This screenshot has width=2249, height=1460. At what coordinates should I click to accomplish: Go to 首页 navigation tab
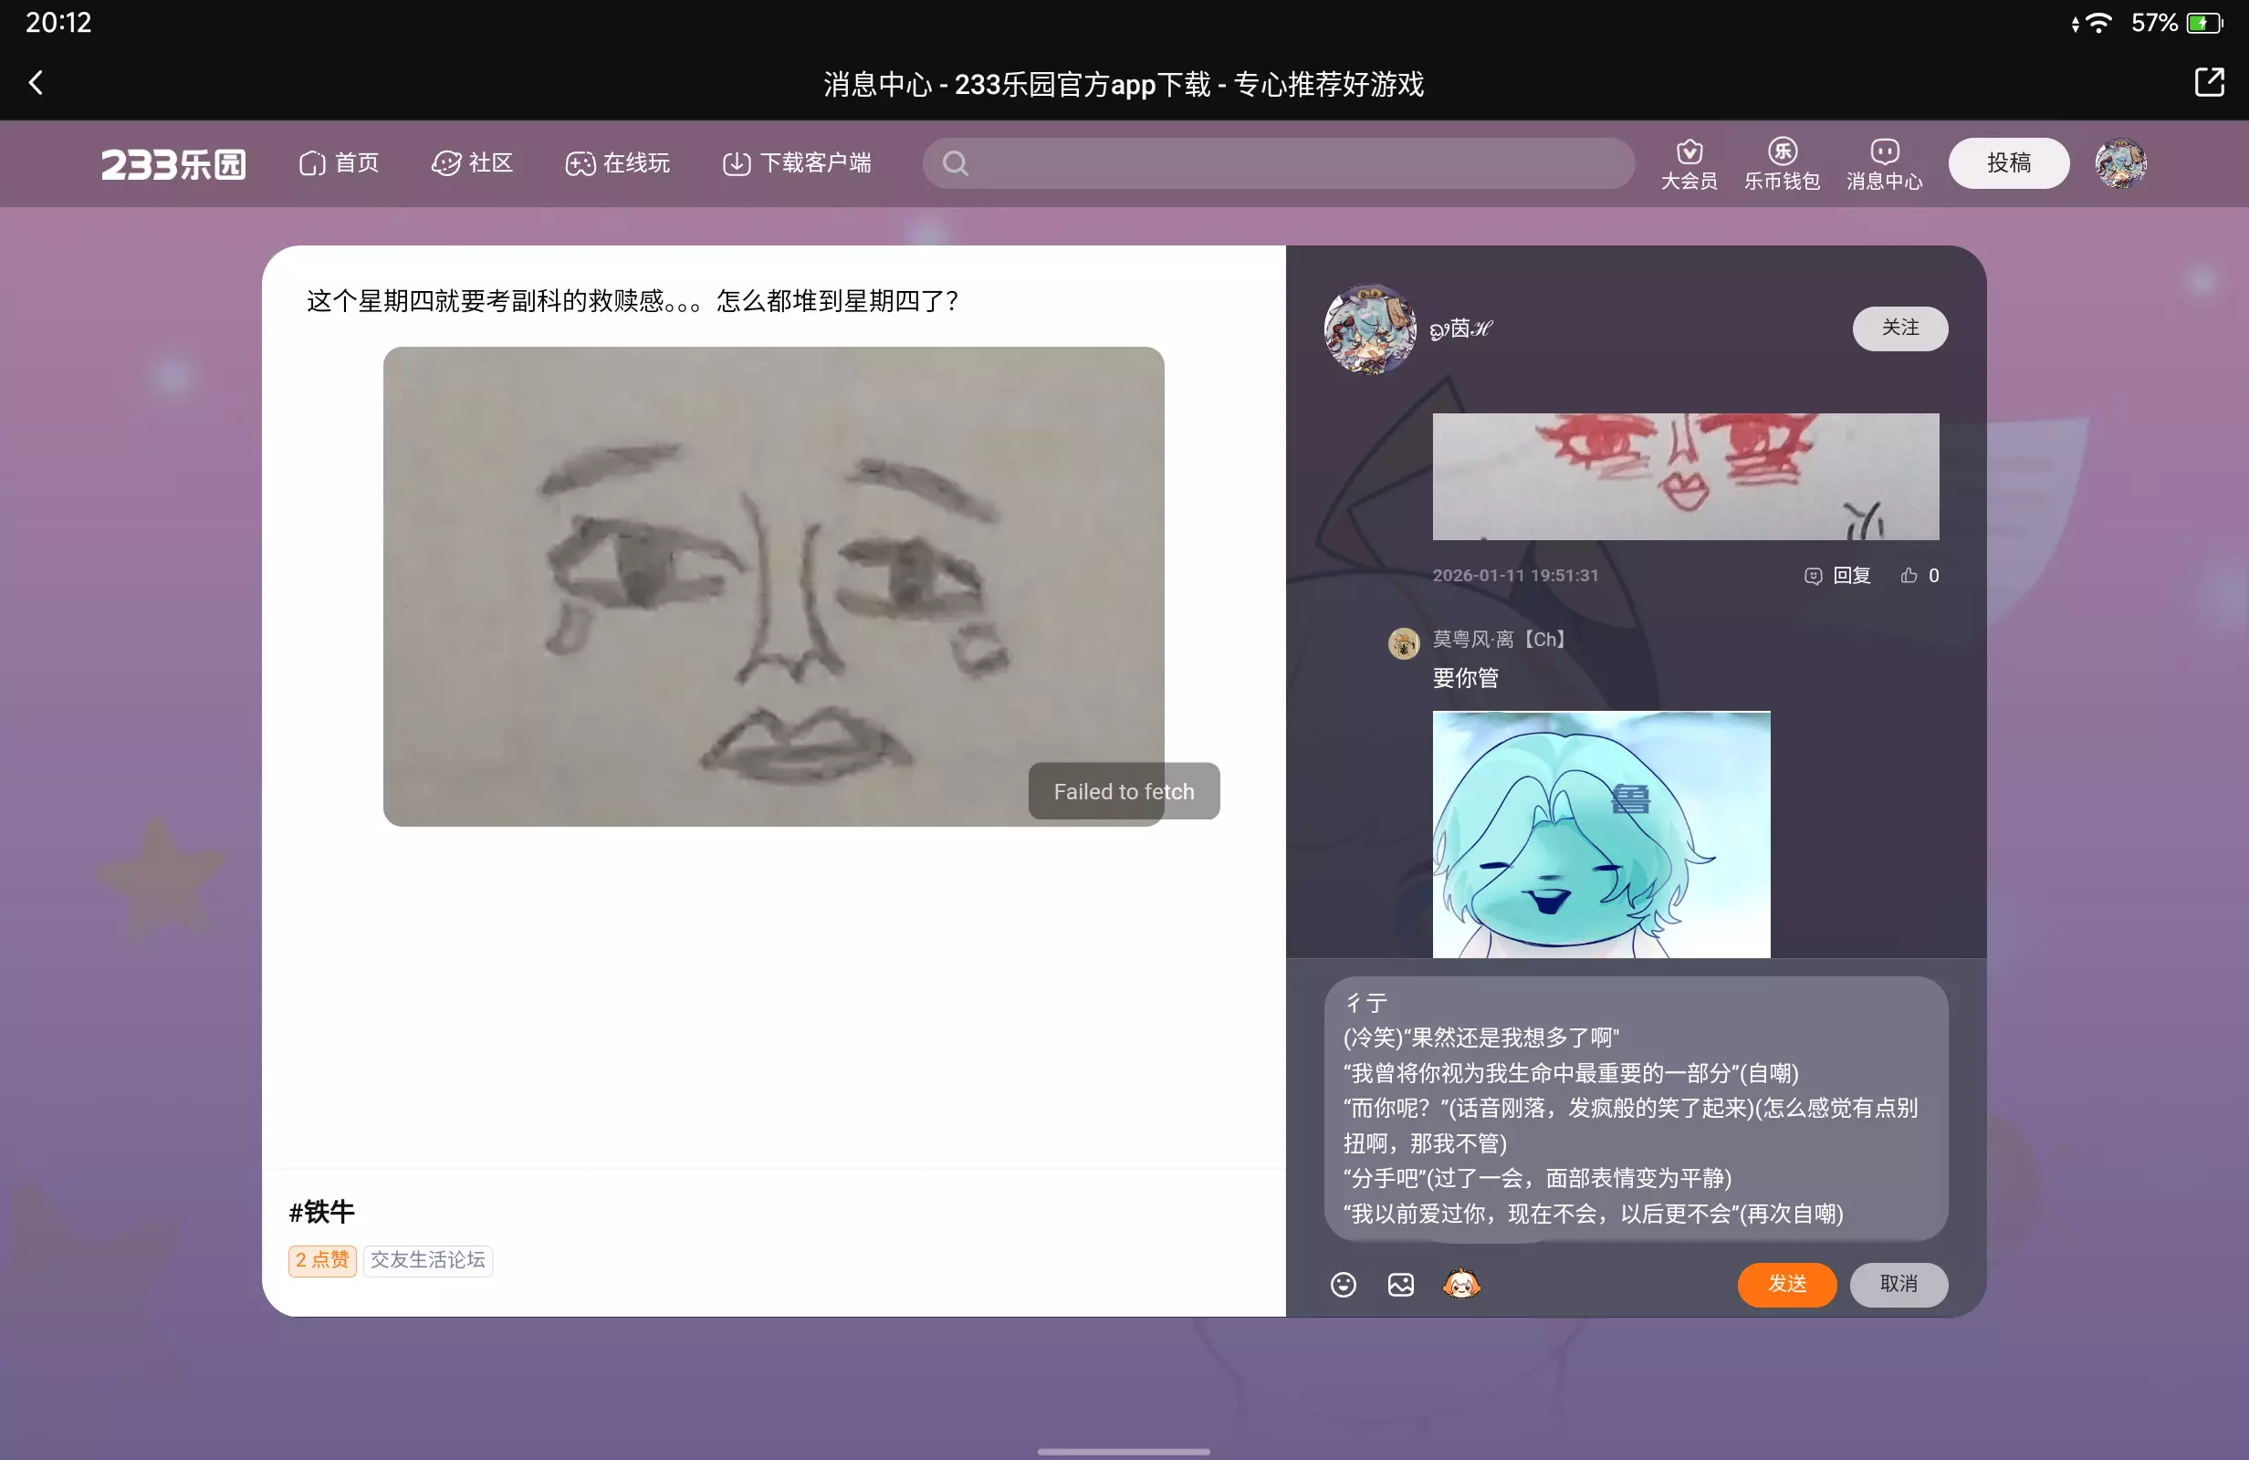coord(340,163)
